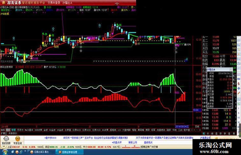Open the 深交所 投资者之声 互动平台 news link
The width and height of the screenshot is (241, 155).
[95, 138]
